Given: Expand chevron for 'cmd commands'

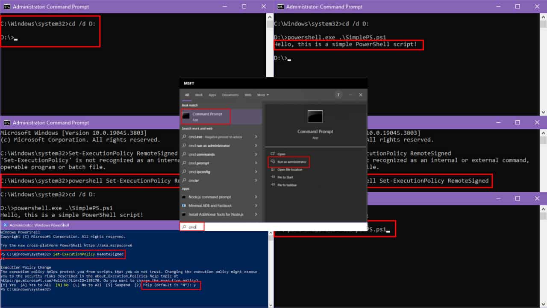Looking at the screenshot, I should tap(256, 154).
